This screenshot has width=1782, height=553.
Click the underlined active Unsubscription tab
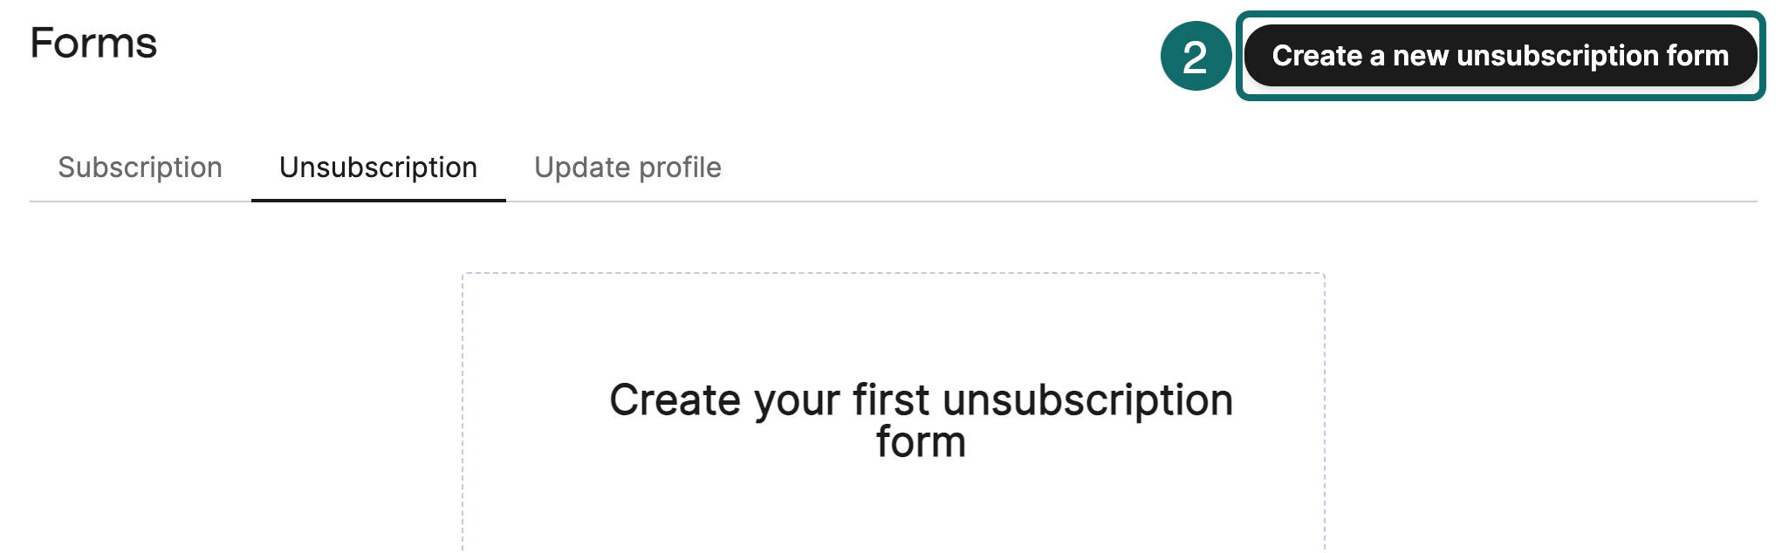(x=378, y=167)
